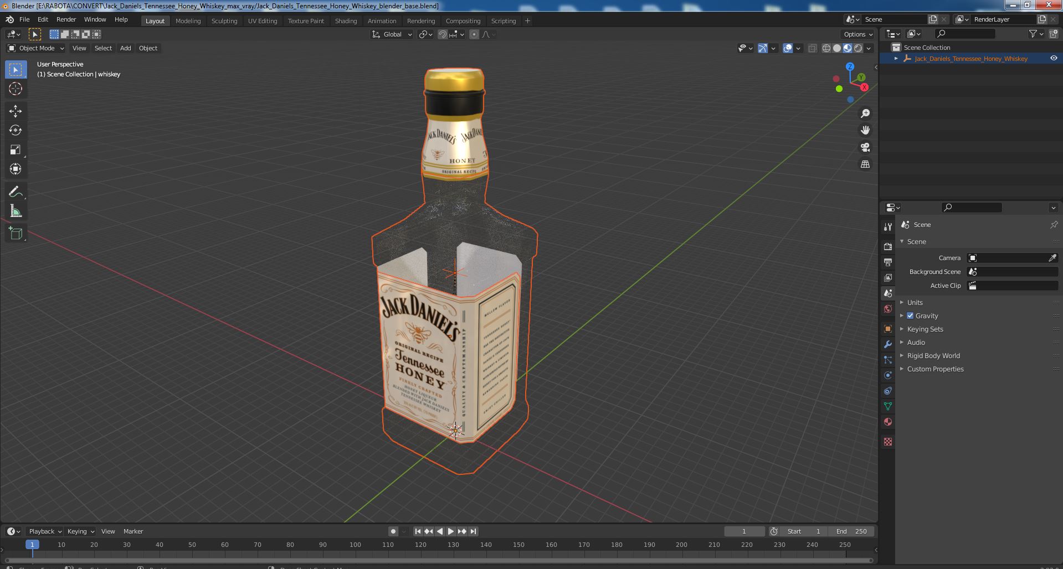Open viewport Options dropdown

pos(859,34)
